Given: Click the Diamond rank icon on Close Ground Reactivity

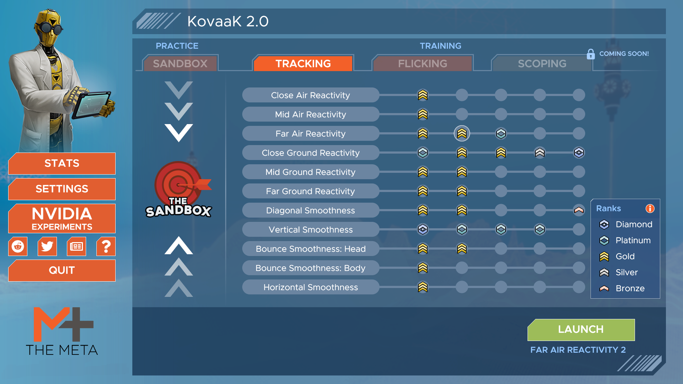Looking at the screenshot, I should pyautogui.click(x=578, y=153).
